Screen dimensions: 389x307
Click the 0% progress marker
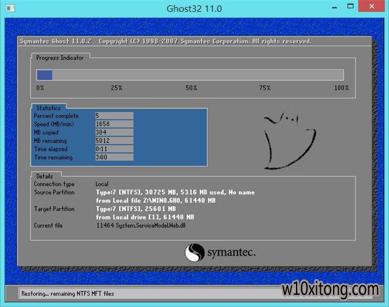click(x=40, y=88)
